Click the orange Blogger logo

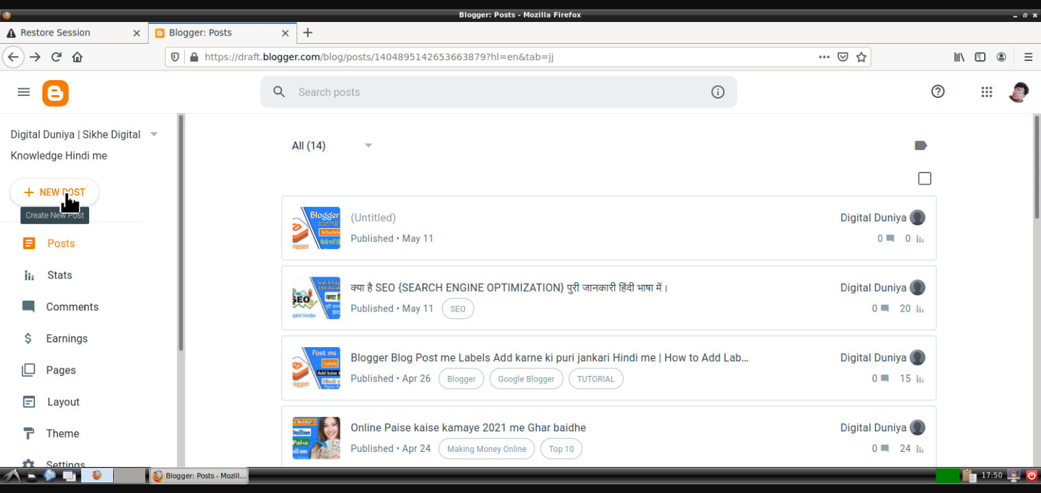click(55, 93)
